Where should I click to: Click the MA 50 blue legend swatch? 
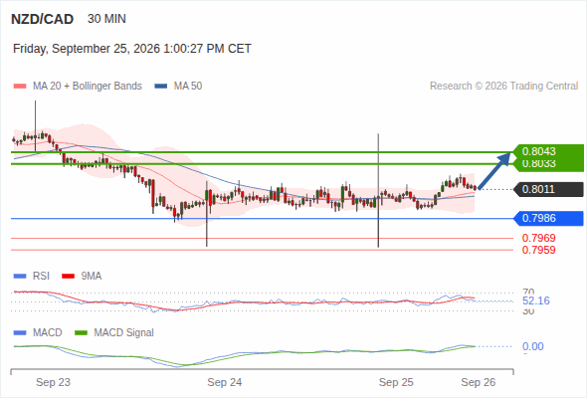pyautogui.click(x=161, y=87)
